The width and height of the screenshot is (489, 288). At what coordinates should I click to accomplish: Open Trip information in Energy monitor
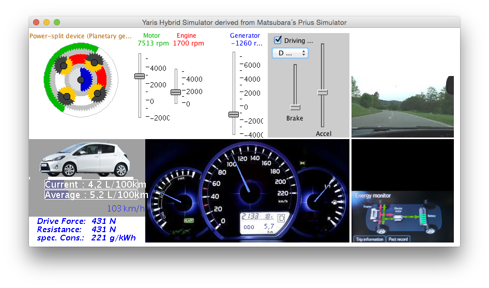(x=369, y=239)
